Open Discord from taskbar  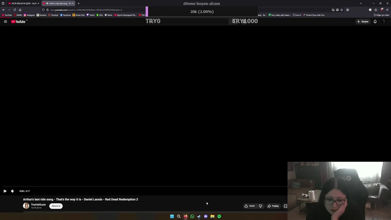pos(206,216)
